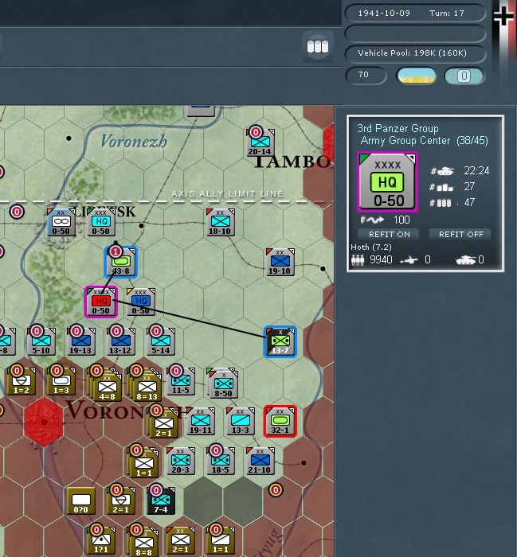Select the 19-10 infantry division counter
The image size is (517, 557).
click(x=280, y=262)
